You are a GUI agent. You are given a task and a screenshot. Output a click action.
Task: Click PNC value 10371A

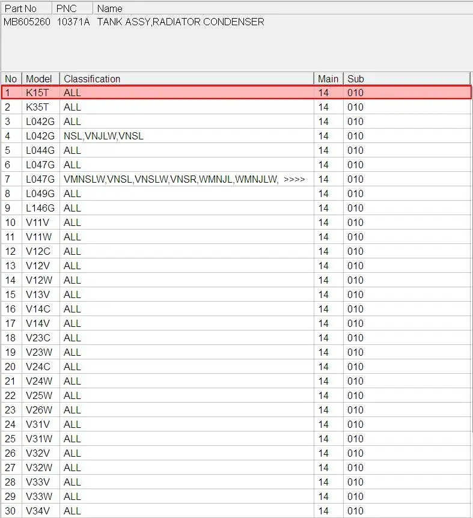tap(73, 22)
